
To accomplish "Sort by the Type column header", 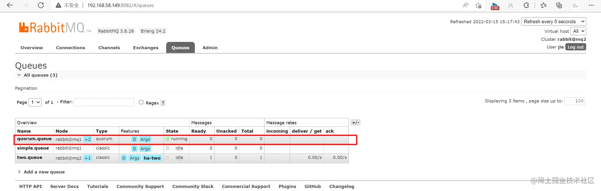I will 102,131.
